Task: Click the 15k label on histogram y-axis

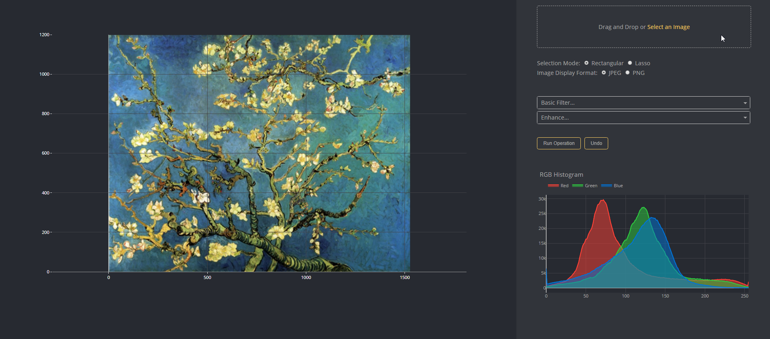Action: (x=542, y=243)
